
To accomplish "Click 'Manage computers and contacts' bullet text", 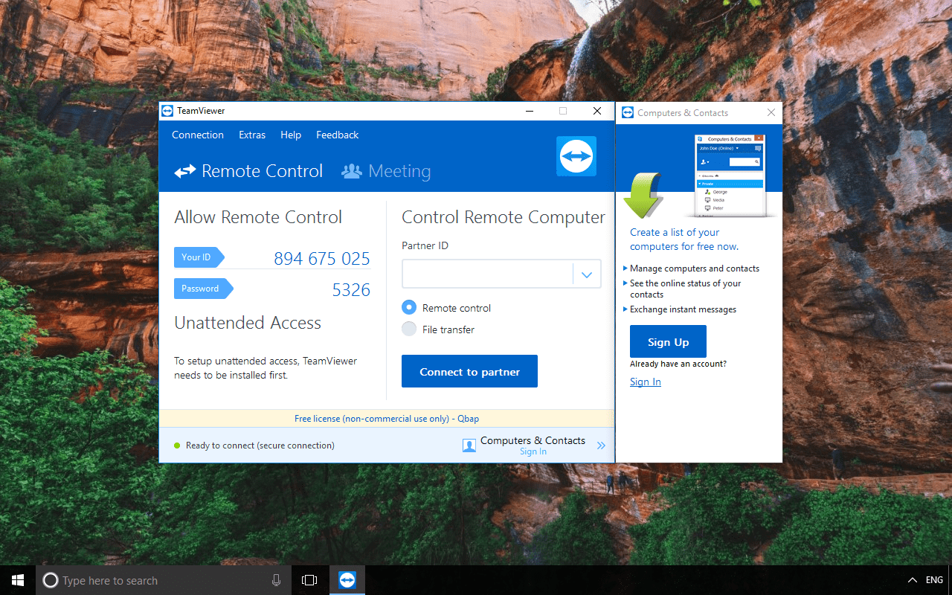I will [695, 268].
